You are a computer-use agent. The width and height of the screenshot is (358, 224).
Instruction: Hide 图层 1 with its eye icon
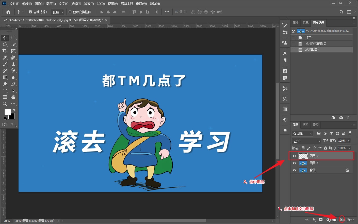[x=294, y=163]
